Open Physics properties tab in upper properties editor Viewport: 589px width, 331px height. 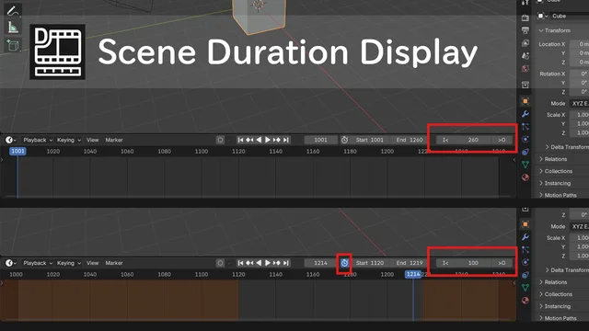click(x=525, y=139)
